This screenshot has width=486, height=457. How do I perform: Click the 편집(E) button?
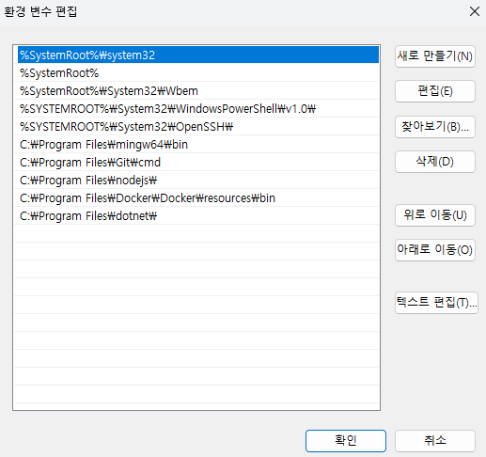435,91
